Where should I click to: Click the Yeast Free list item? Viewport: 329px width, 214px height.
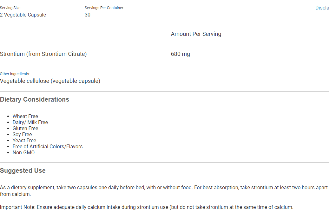24,140
